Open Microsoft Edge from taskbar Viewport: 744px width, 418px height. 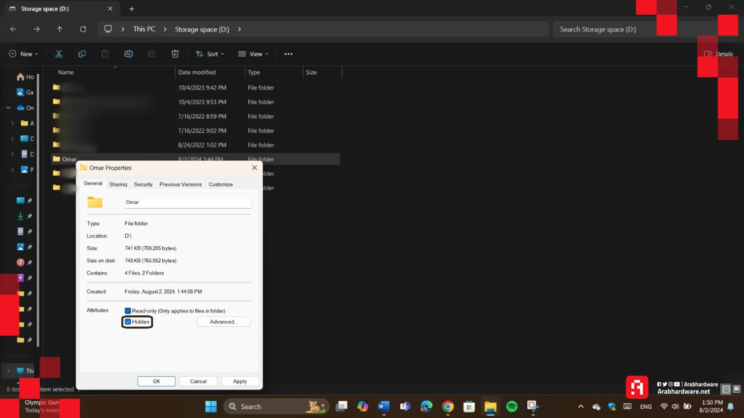click(426, 406)
